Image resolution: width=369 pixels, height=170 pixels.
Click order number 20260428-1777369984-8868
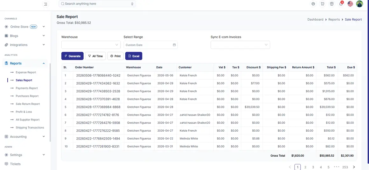coord(98,107)
